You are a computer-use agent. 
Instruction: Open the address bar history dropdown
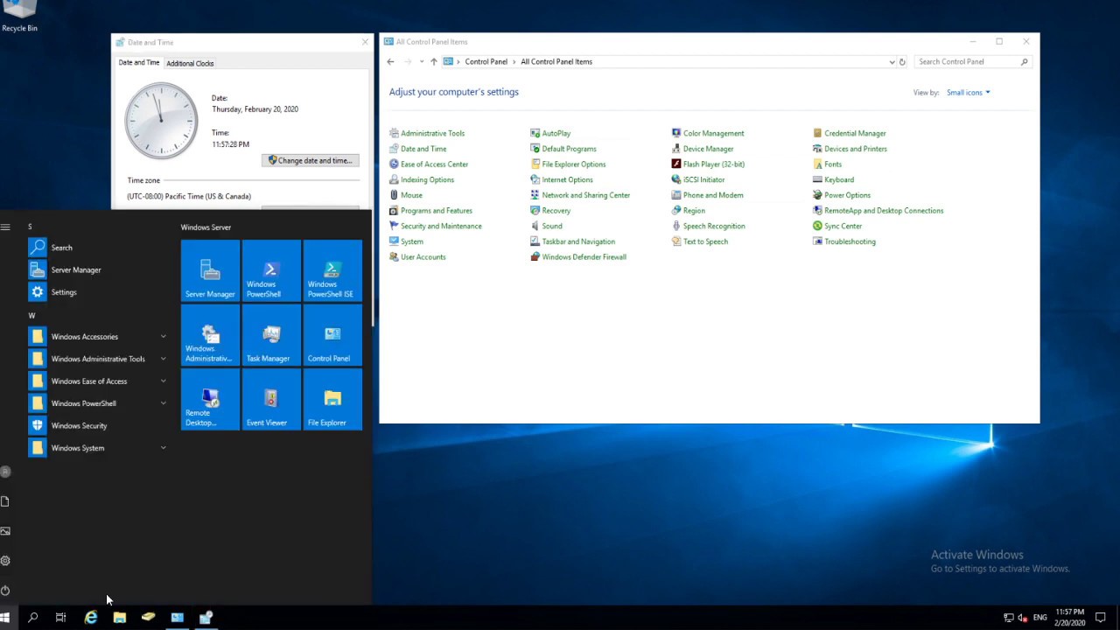(892, 62)
